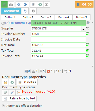Click Button 2
Screen dimensions: 95x111
(28, 17)
